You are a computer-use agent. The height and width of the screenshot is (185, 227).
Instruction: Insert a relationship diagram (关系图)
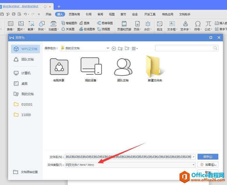[x=68, y=29]
